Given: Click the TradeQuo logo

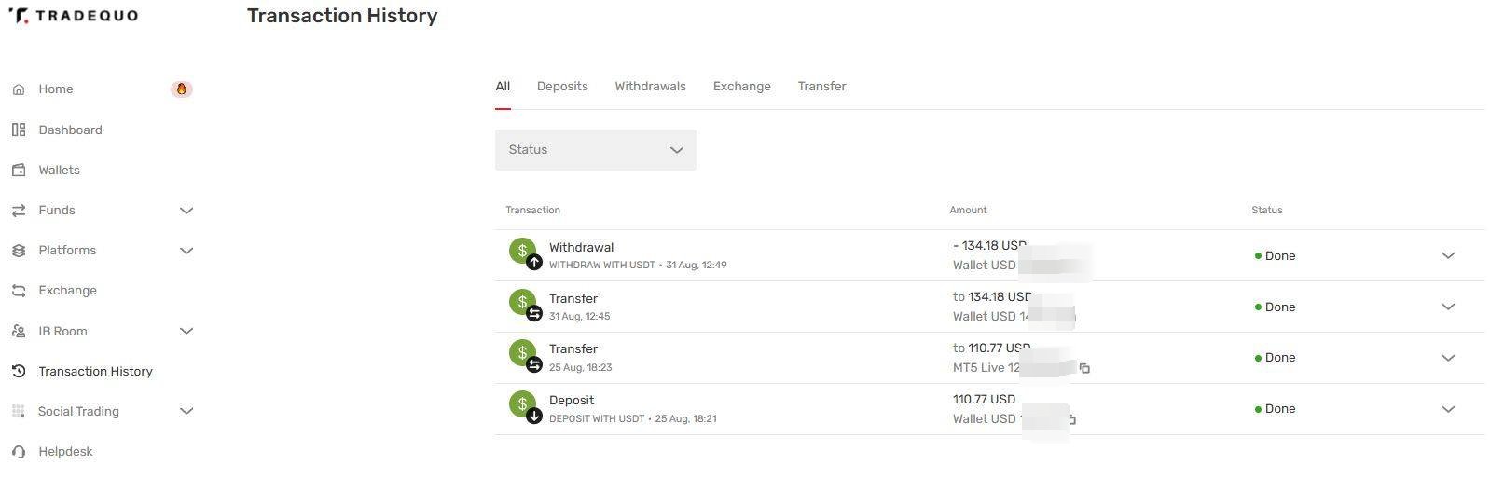Looking at the screenshot, I should click(x=73, y=16).
